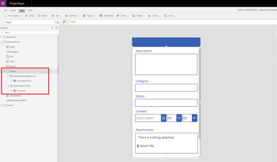Expand the Screen1 tree node
Image resolution: width=277 pixels, height=162 pixels.
1,105
